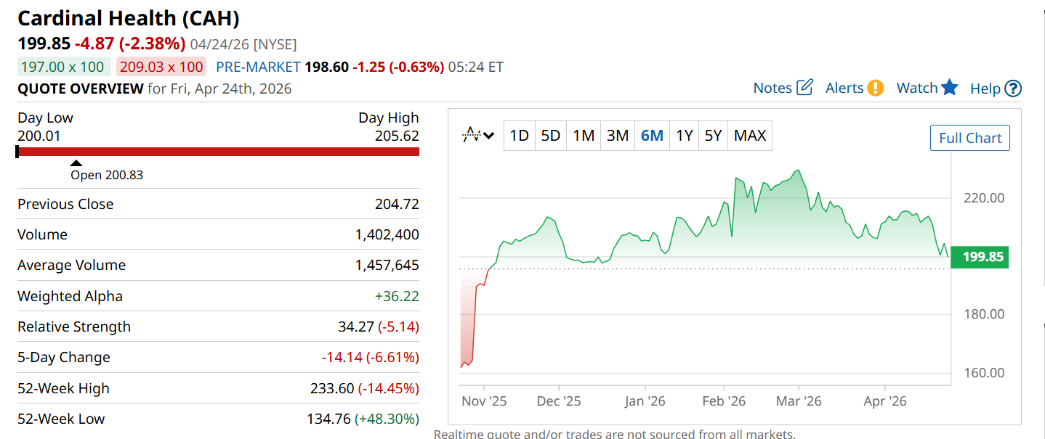Switch chart to 5Y range

713,136
